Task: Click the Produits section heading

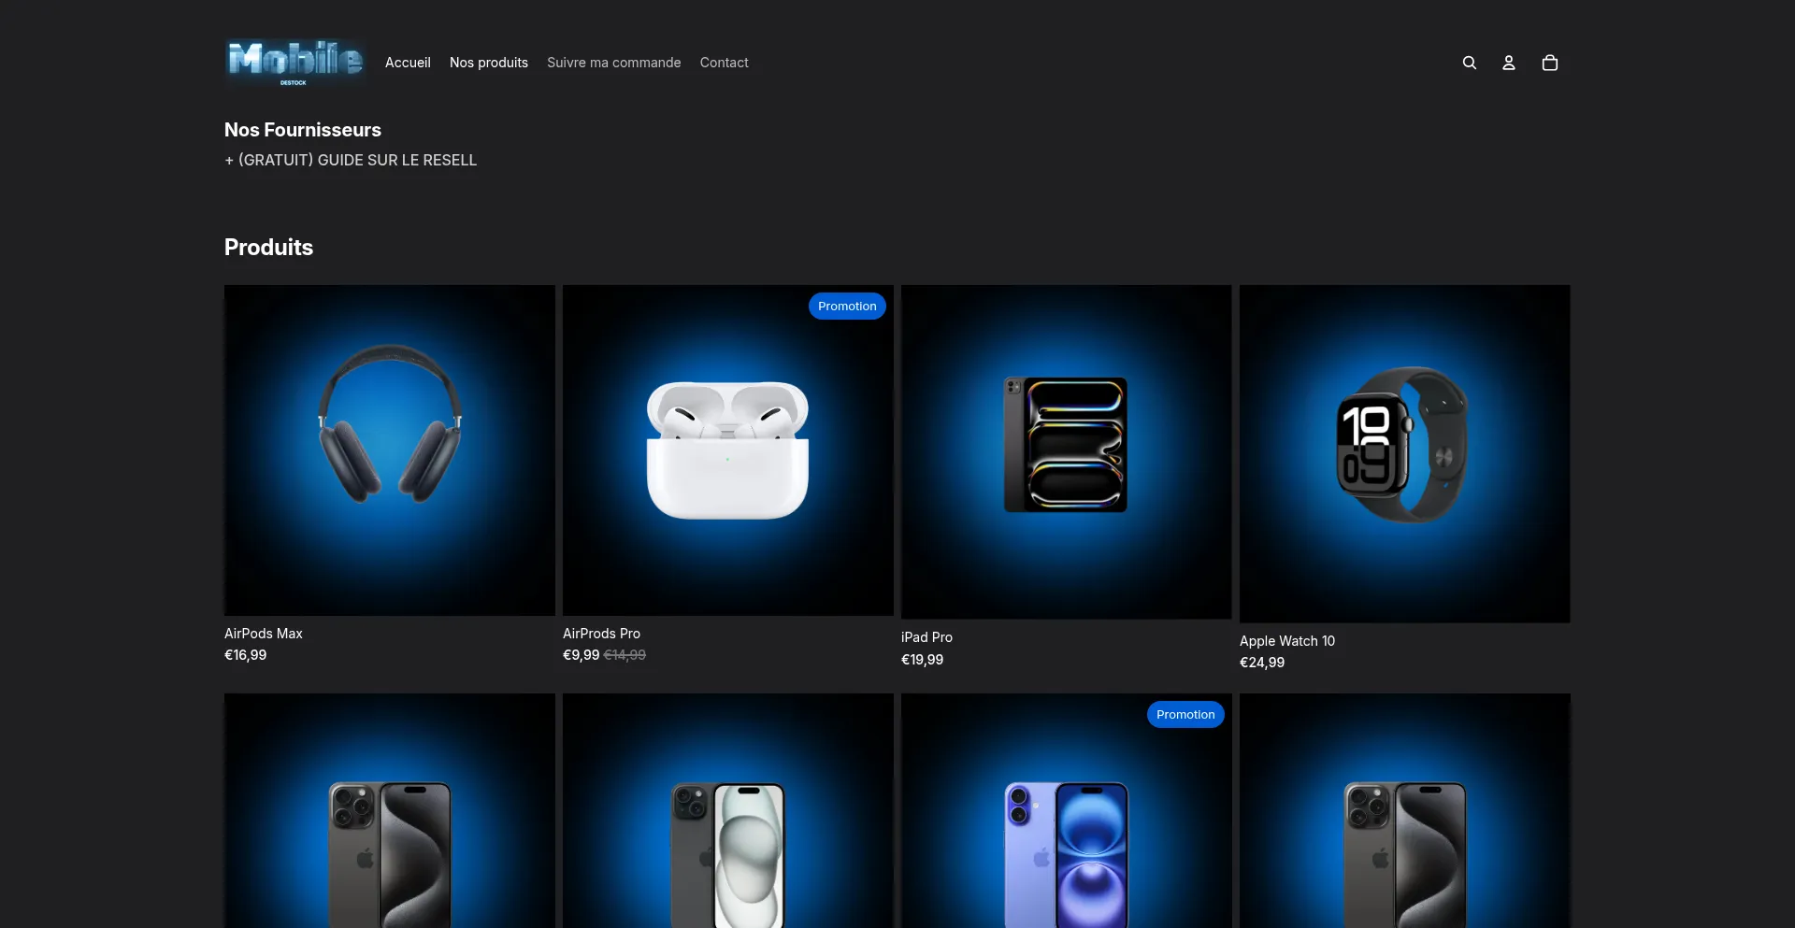Action: (268, 248)
